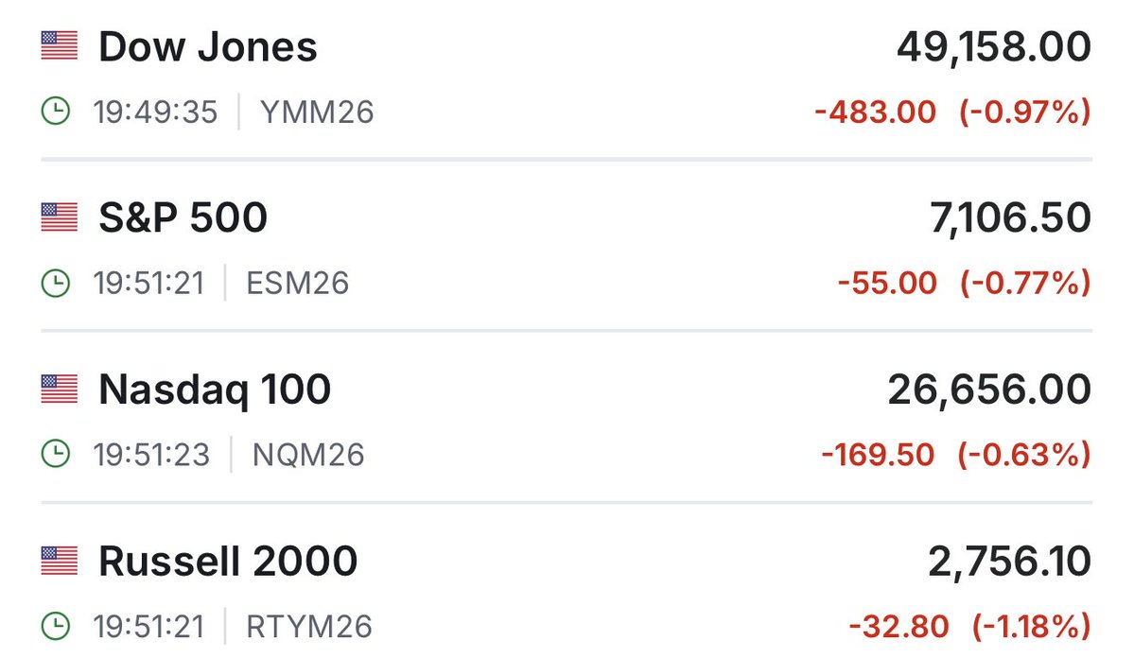Click the US flag icon beside S&P 500

tap(59, 218)
